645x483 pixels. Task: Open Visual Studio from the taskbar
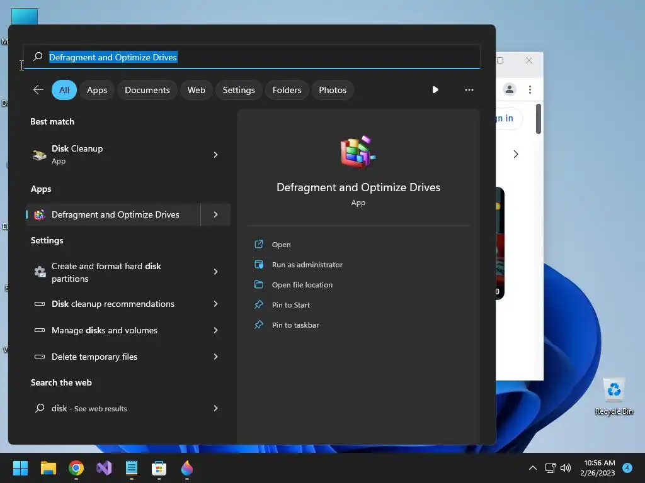[x=104, y=468]
